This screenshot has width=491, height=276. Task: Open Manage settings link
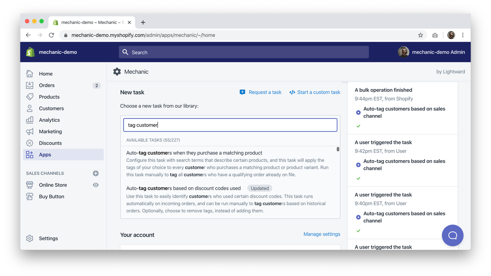(x=322, y=234)
